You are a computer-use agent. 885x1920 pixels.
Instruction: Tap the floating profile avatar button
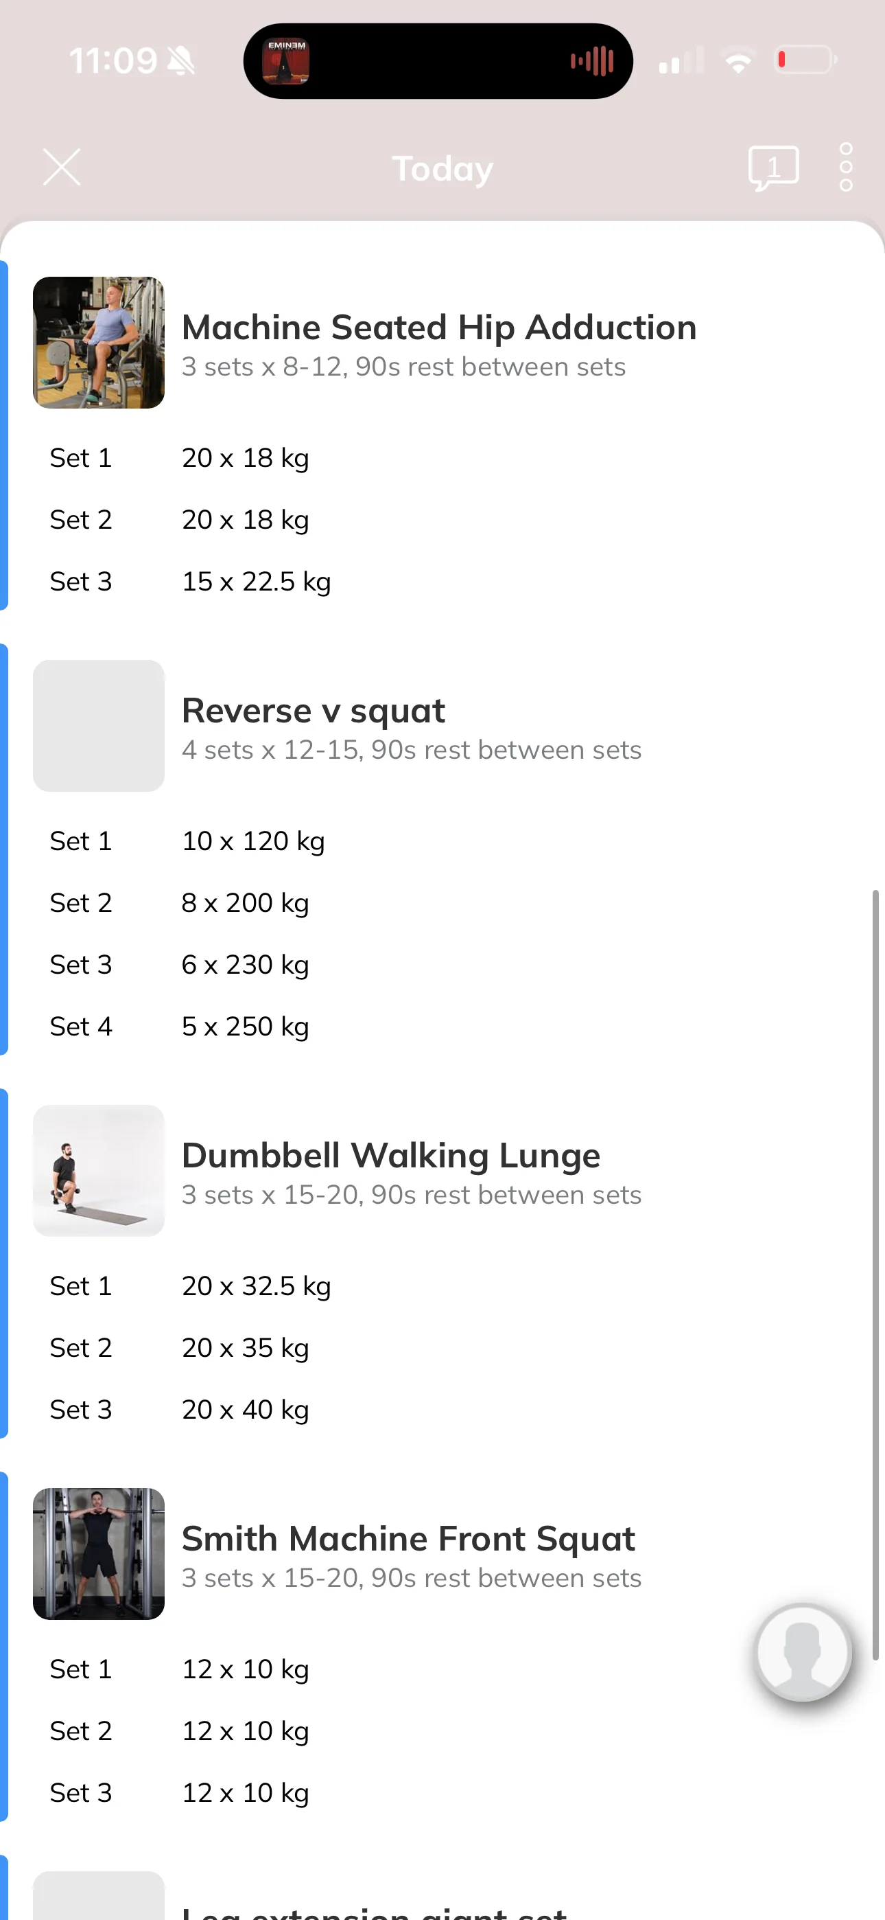point(803,1652)
